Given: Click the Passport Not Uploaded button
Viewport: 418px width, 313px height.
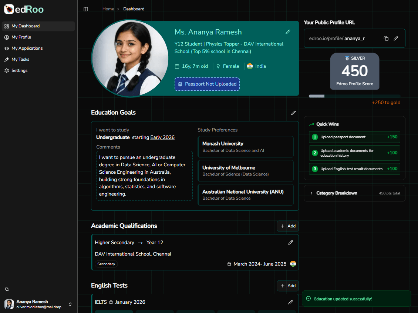Looking at the screenshot, I should tap(207, 84).
